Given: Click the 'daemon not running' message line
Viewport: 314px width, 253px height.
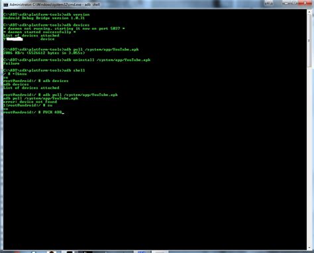Looking at the screenshot, I should coord(64,28).
